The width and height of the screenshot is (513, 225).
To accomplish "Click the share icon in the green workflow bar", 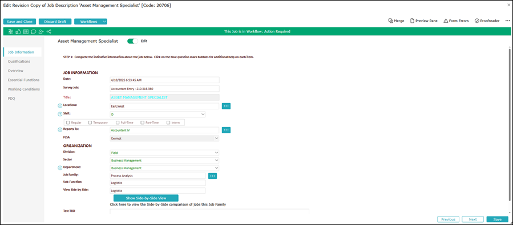I will coord(49,32).
